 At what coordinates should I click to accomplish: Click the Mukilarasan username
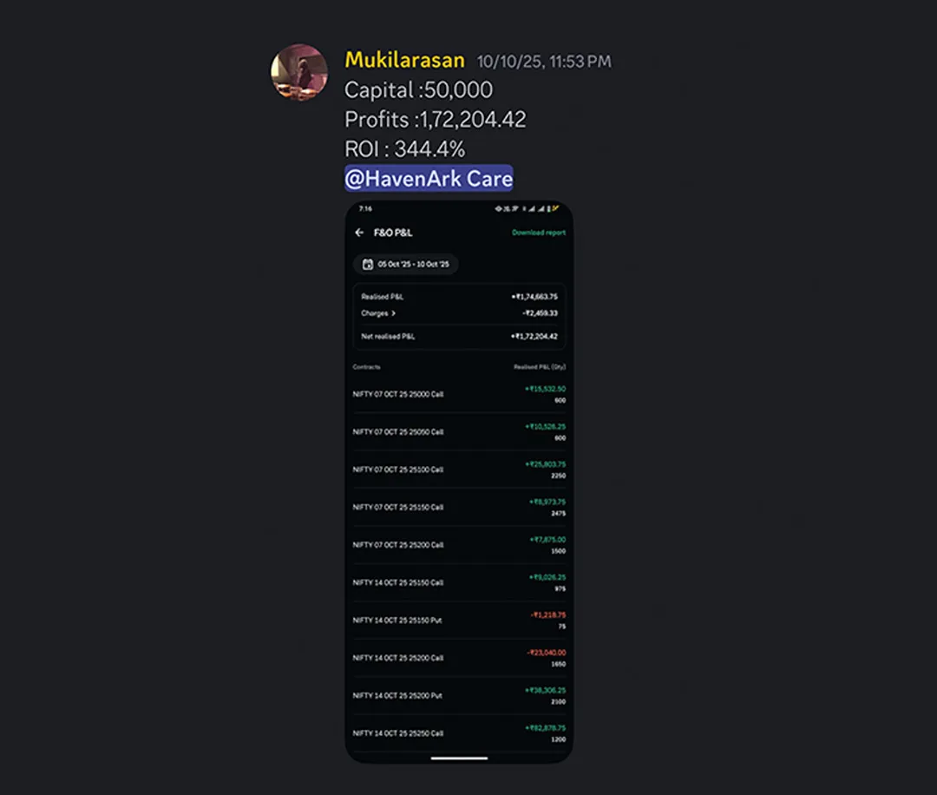pos(404,60)
